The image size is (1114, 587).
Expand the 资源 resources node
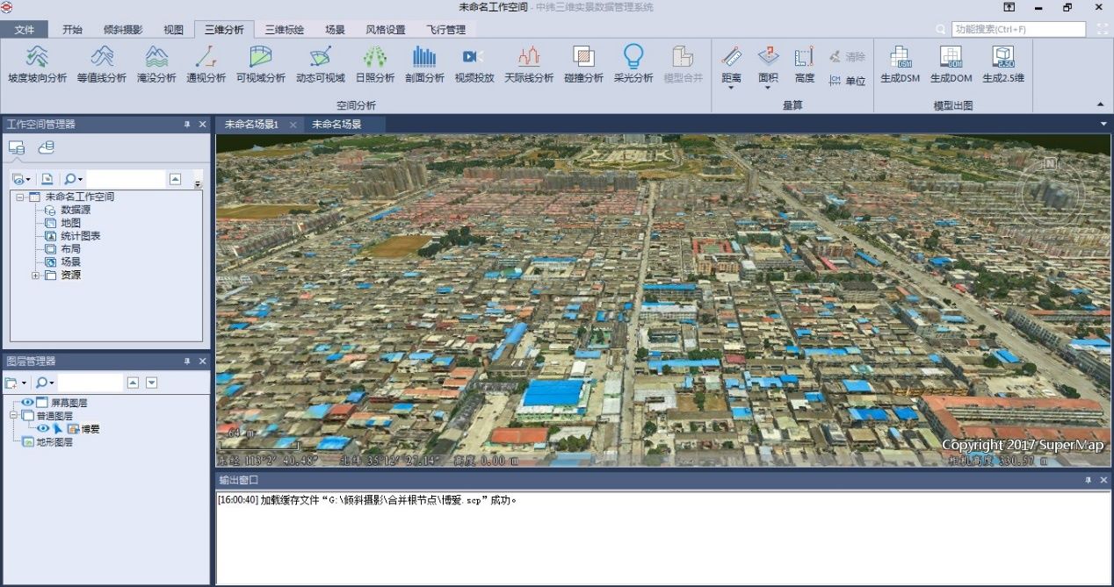click(x=35, y=276)
